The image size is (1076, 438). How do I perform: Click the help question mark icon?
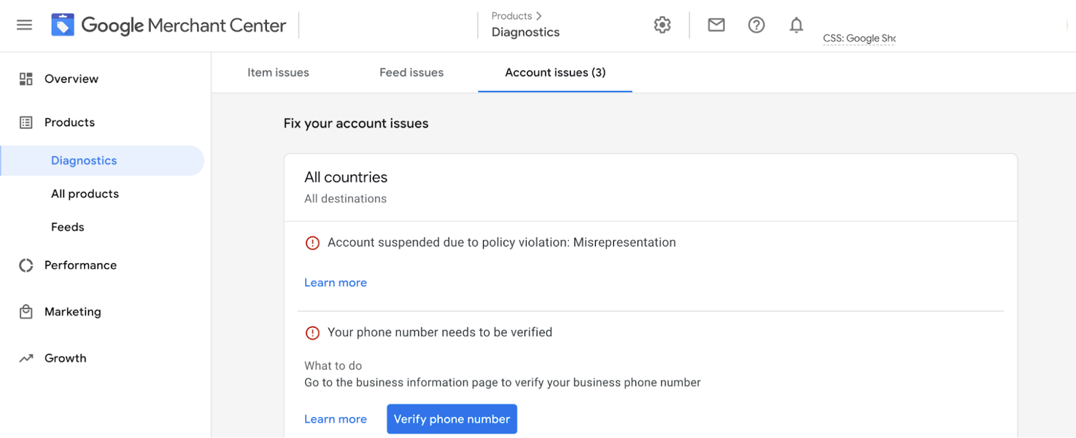[x=757, y=26]
